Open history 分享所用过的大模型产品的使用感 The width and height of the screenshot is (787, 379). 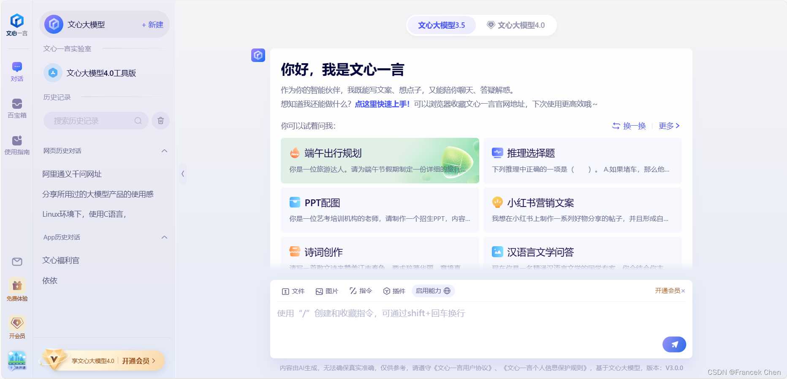(x=98, y=194)
